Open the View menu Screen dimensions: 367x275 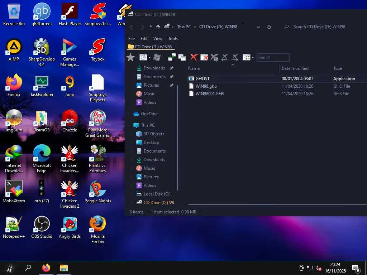pos(158,39)
